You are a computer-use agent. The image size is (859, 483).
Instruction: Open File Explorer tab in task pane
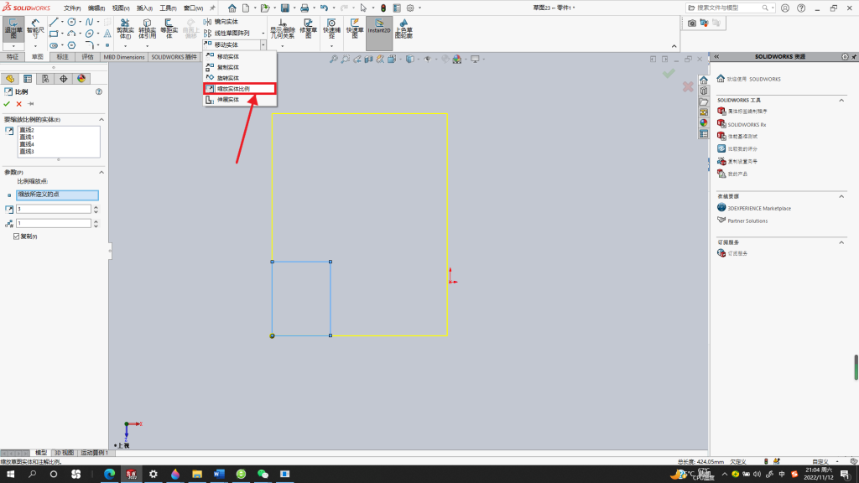(704, 101)
